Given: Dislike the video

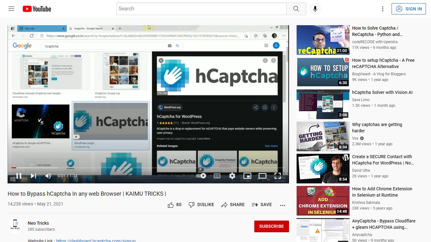Looking at the screenshot, I should click(x=201, y=205).
